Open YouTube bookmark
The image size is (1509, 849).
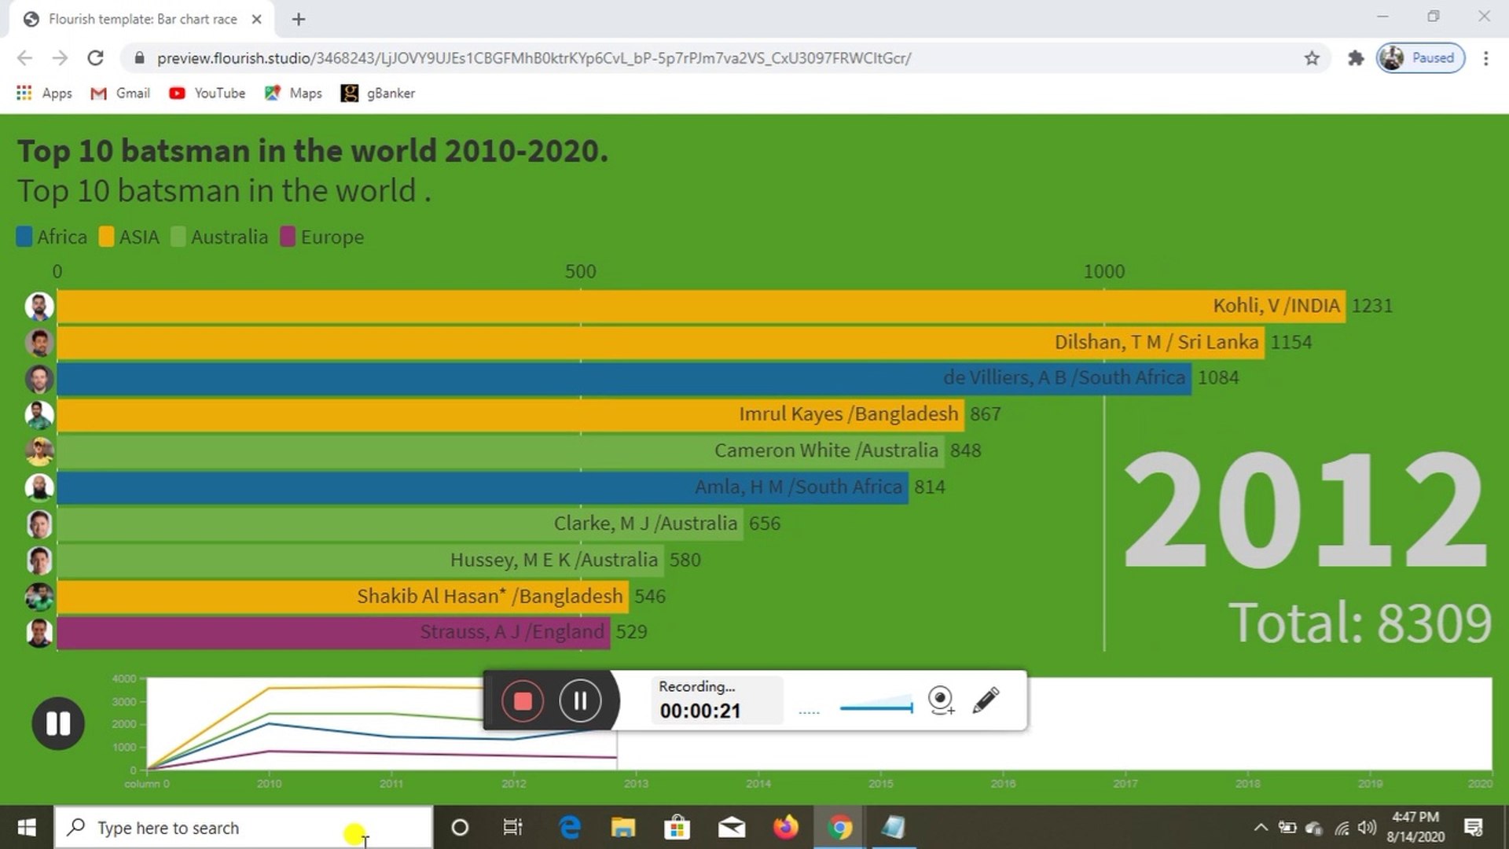click(x=207, y=93)
